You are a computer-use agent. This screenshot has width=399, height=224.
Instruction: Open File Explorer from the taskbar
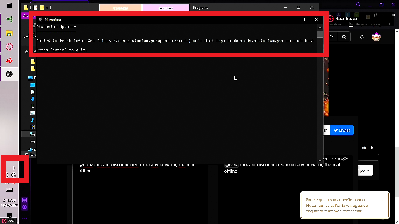[9, 33]
